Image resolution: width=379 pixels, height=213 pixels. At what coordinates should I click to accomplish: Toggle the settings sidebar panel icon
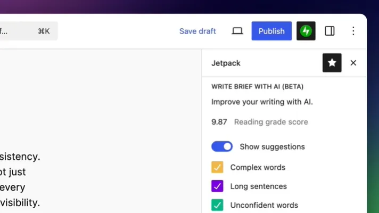click(329, 31)
